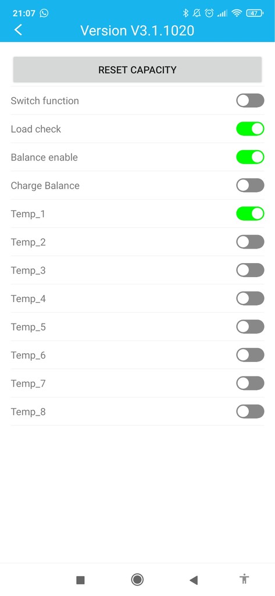Click the RESET CAPACITY button
The height and width of the screenshot is (596, 275).
coord(137,70)
